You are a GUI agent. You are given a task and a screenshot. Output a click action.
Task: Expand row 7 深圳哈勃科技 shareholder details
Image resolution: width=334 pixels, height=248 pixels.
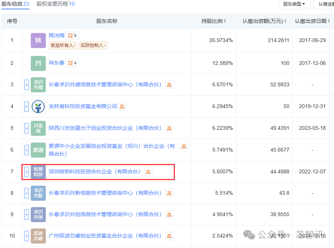27,171
